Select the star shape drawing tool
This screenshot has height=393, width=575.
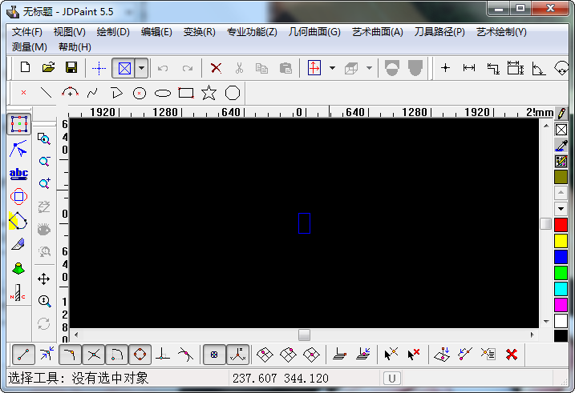209,93
